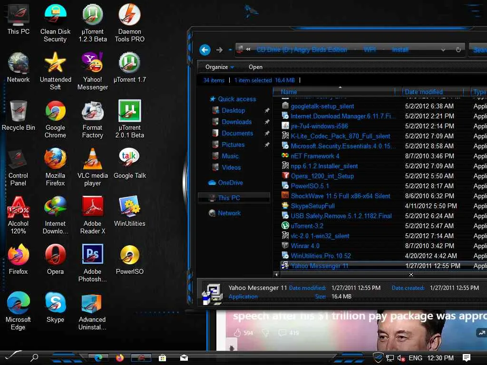
Task: Click the Back arrow button in Explorer
Action: click(205, 50)
